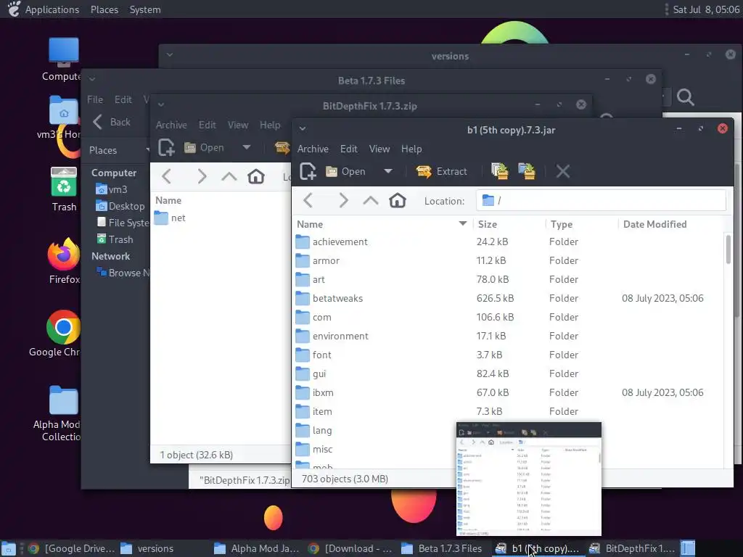Select the net folder in BitDepthFix zip
This screenshot has height=557, width=743.
170,218
